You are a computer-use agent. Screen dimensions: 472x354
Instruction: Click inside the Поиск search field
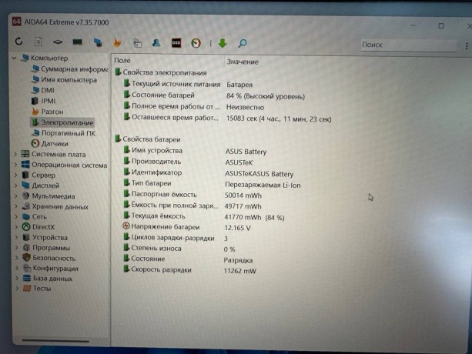408,45
